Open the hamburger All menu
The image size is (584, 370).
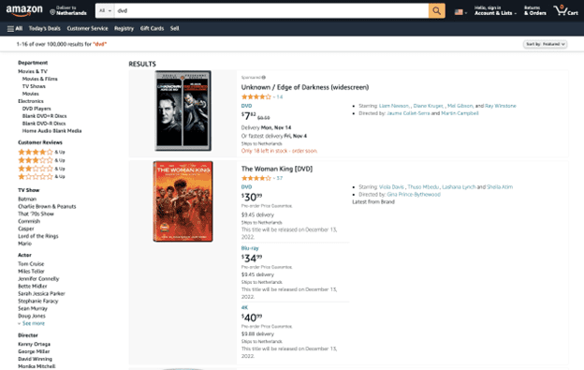[15, 28]
